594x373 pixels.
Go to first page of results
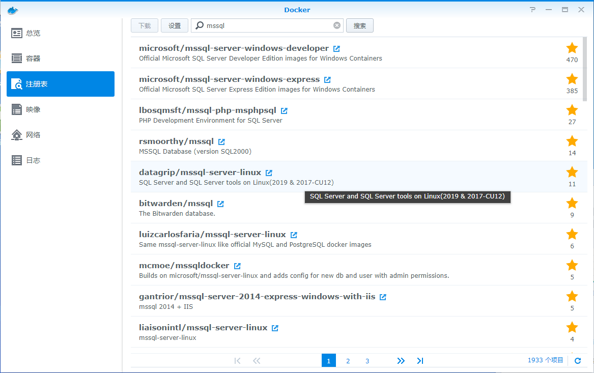238,360
